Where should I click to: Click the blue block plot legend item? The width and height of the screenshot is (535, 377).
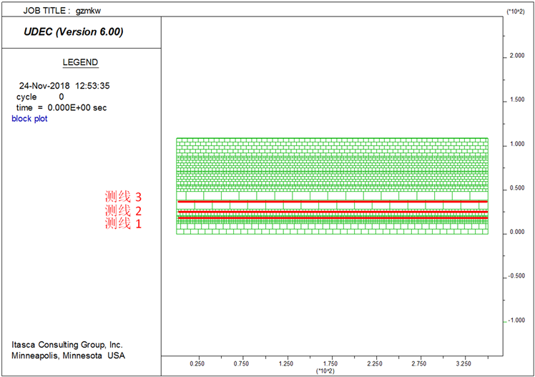click(29, 118)
